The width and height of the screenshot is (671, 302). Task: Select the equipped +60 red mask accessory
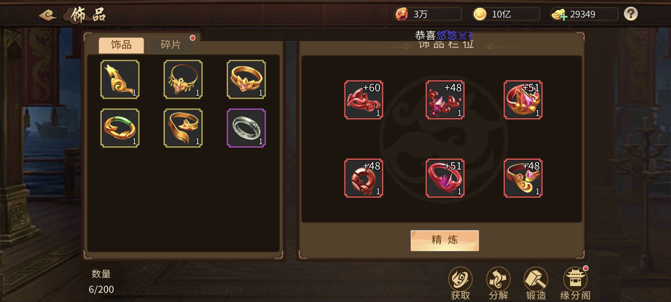pos(364,100)
